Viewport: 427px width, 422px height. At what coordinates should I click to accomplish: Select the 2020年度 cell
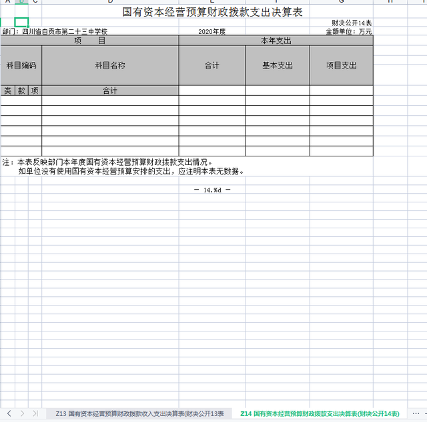click(212, 31)
